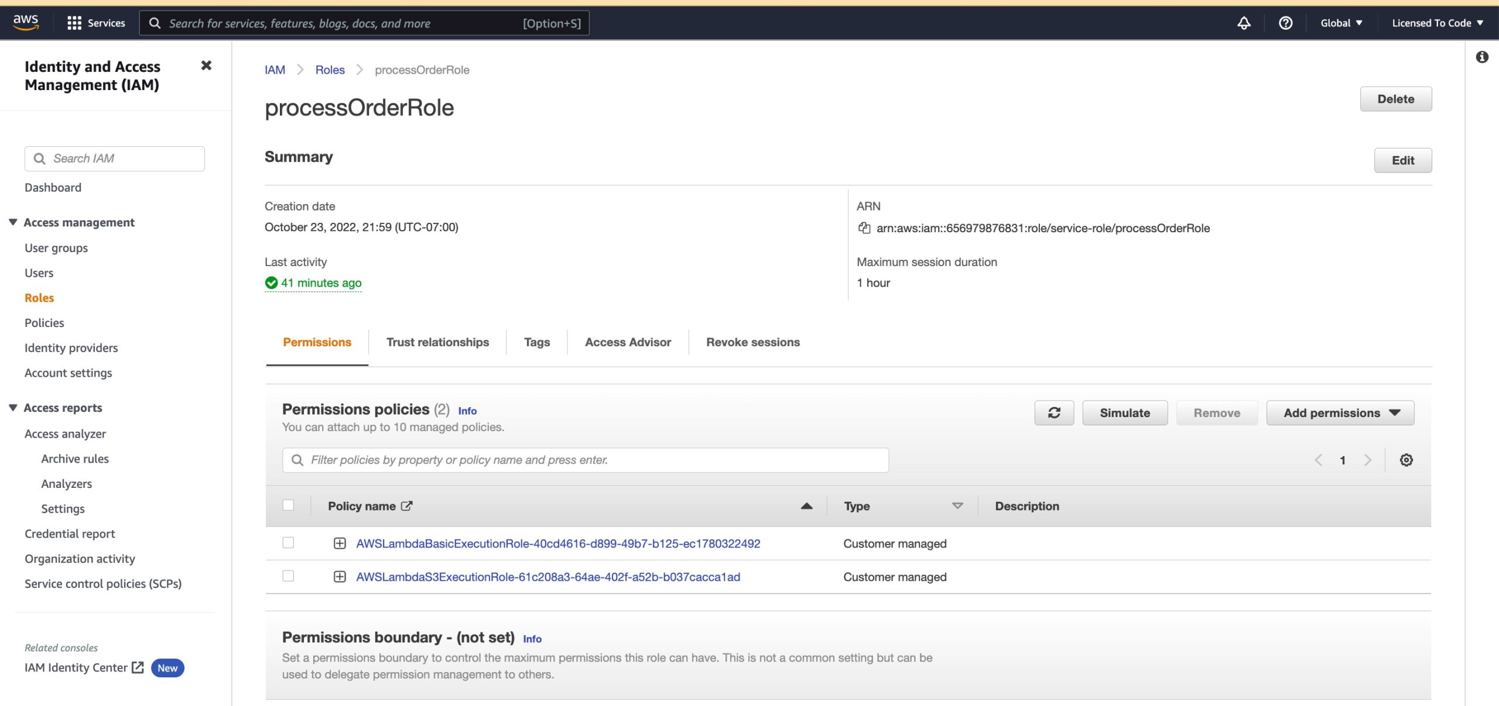Check the AWSLambdaBasicExecutionRole policy checkbox
The width and height of the screenshot is (1499, 706).
288,543
